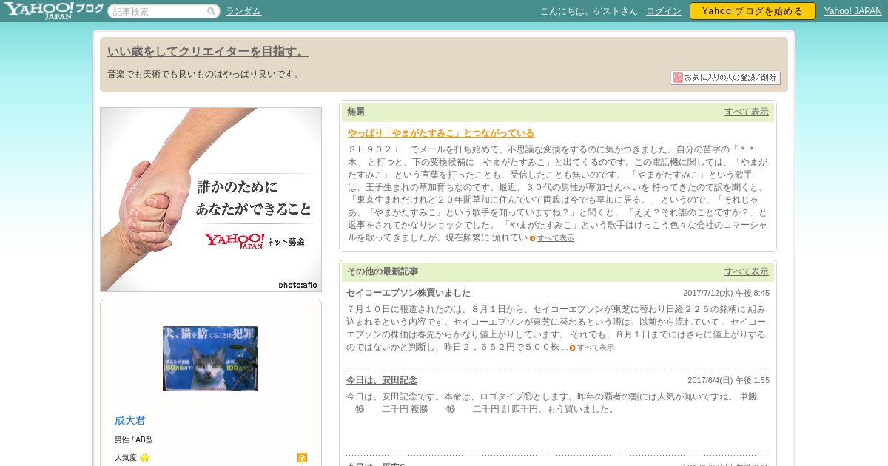Open article 今日は、安田記念

tap(382, 380)
